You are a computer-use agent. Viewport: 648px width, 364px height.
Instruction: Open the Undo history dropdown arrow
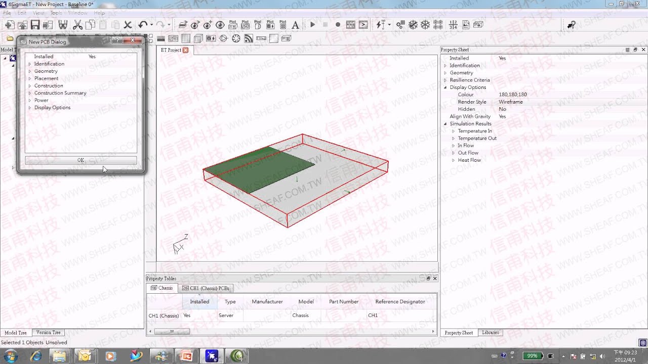pyautogui.click(x=151, y=25)
